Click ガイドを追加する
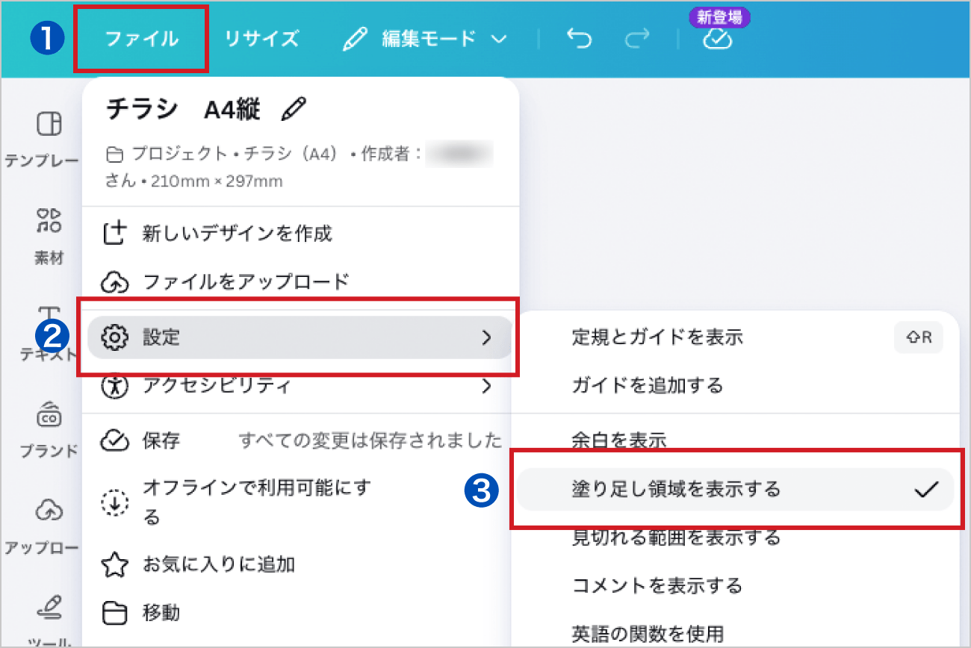The image size is (971, 648). 735,385
